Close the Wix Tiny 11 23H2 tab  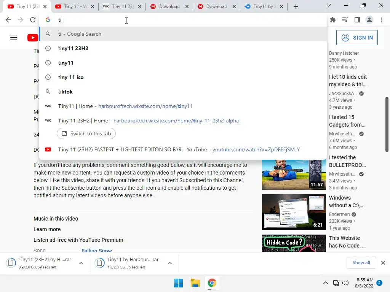click(140, 6)
